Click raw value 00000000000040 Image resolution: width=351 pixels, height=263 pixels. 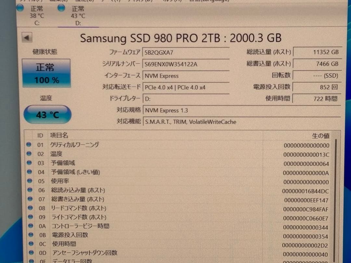tap(305, 254)
